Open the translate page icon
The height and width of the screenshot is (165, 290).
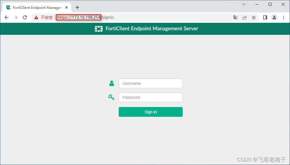click(235, 17)
